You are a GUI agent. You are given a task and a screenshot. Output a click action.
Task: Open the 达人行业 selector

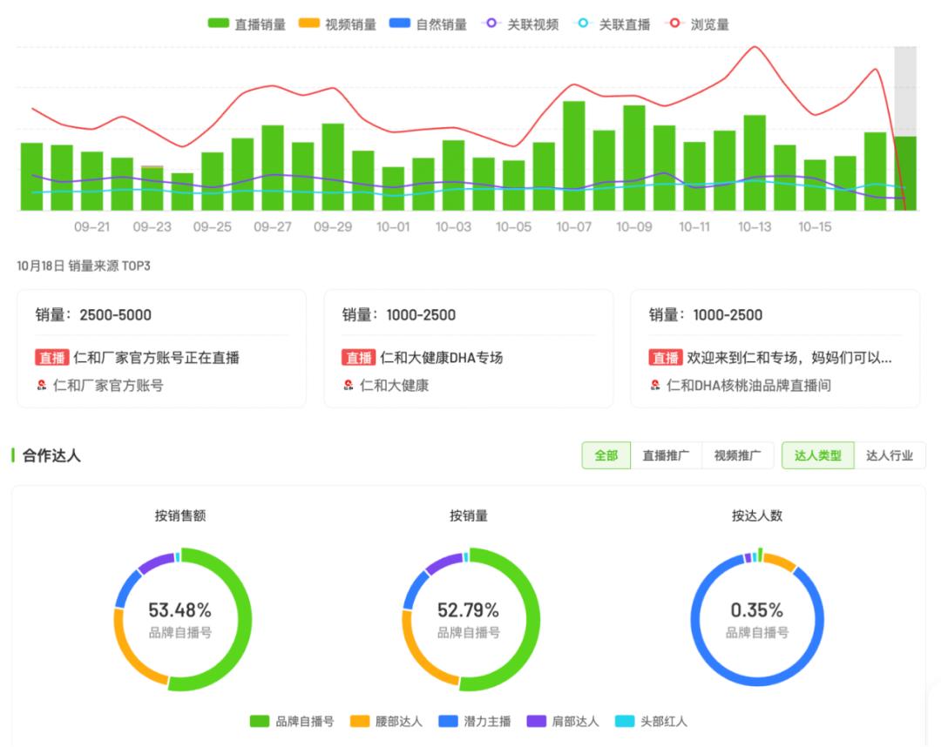pos(892,454)
